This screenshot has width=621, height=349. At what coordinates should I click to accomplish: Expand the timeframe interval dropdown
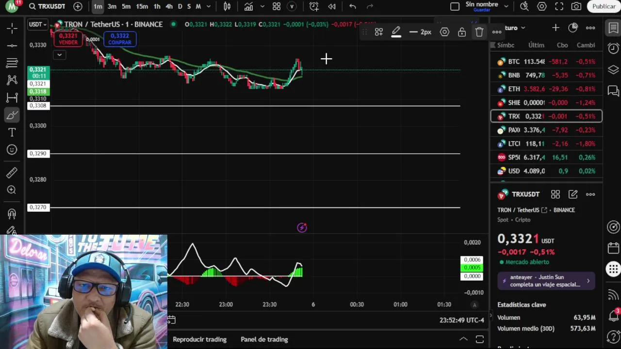click(209, 6)
